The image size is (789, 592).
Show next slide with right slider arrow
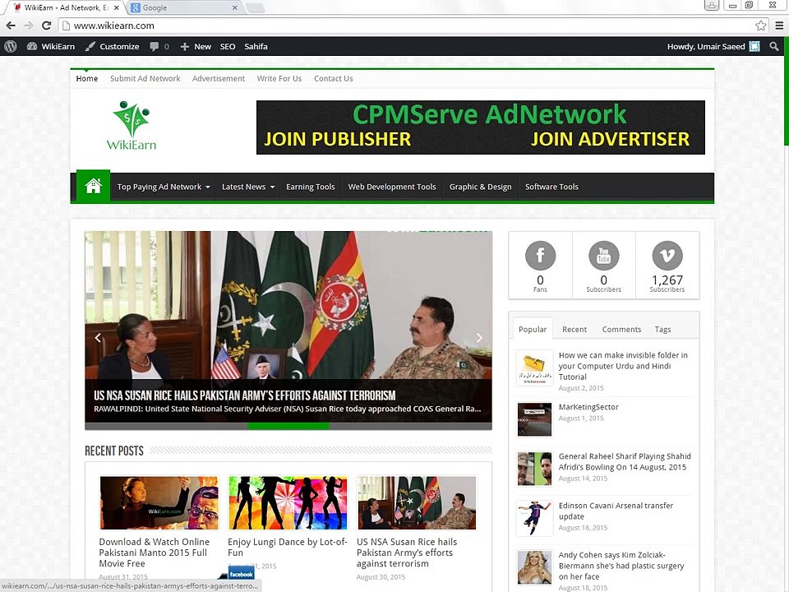point(479,338)
